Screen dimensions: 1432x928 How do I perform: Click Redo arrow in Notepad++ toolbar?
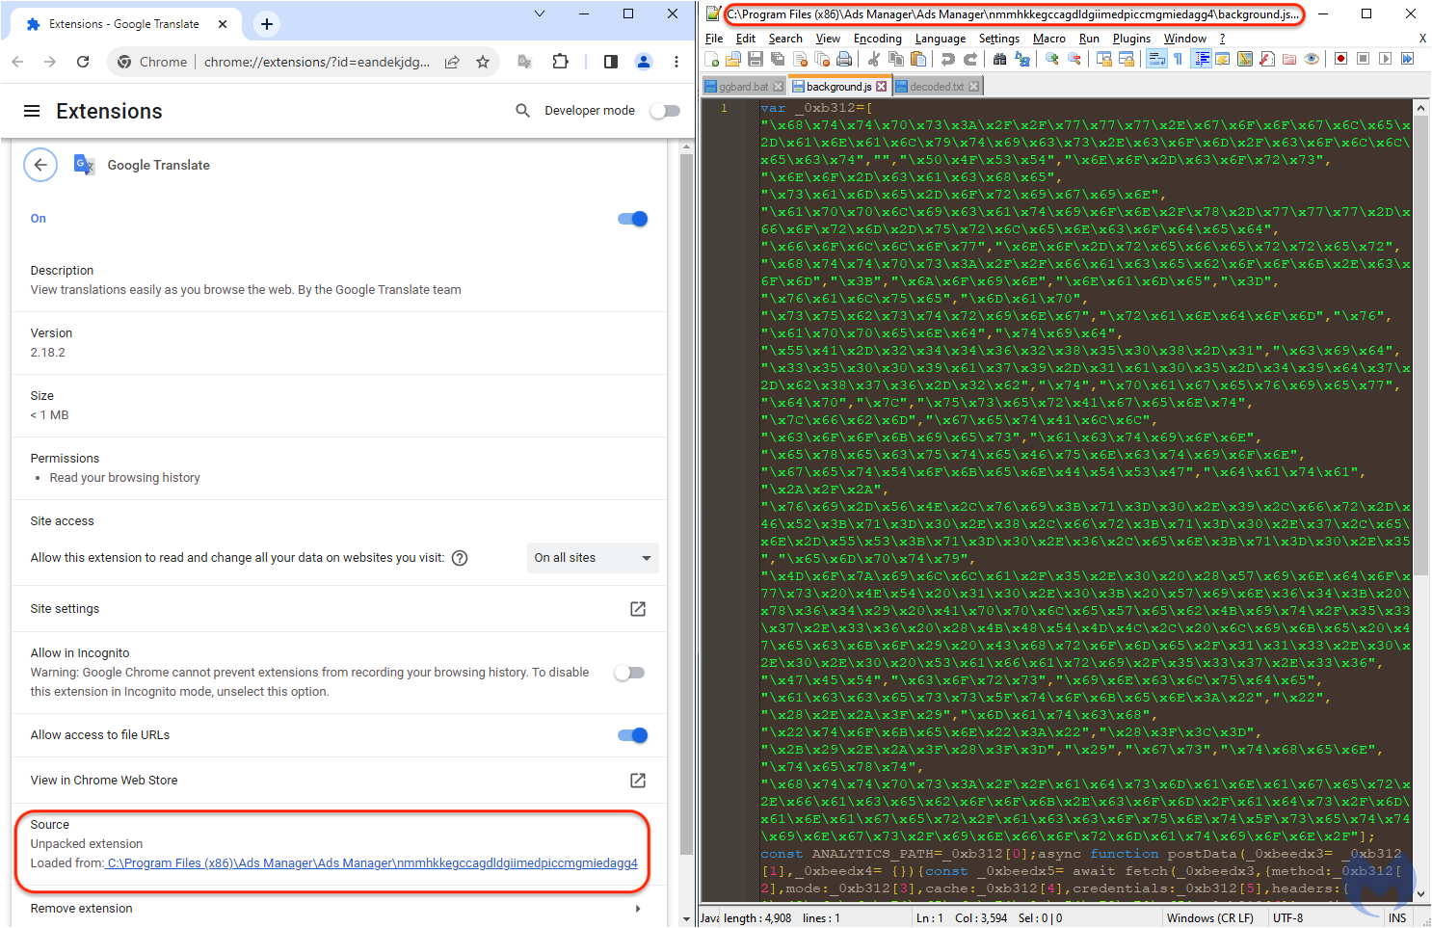970,59
